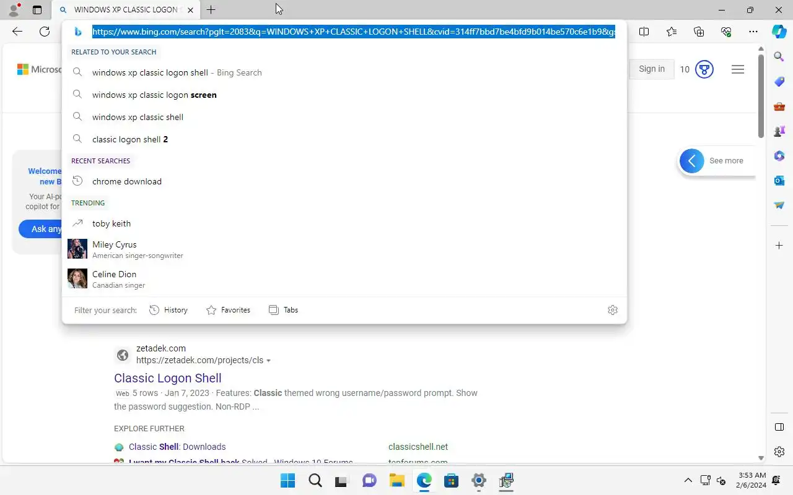Filter search by Tabs
Image resolution: width=793 pixels, height=495 pixels.
[283, 310]
